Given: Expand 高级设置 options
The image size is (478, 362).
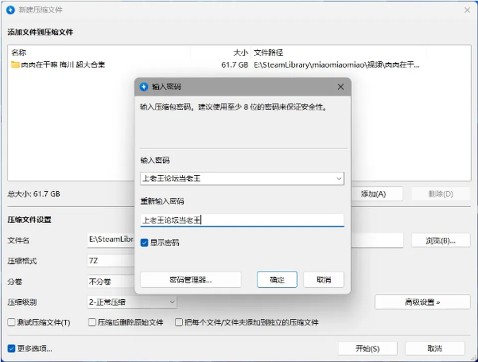Looking at the screenshot, I should tap(423, 302).
